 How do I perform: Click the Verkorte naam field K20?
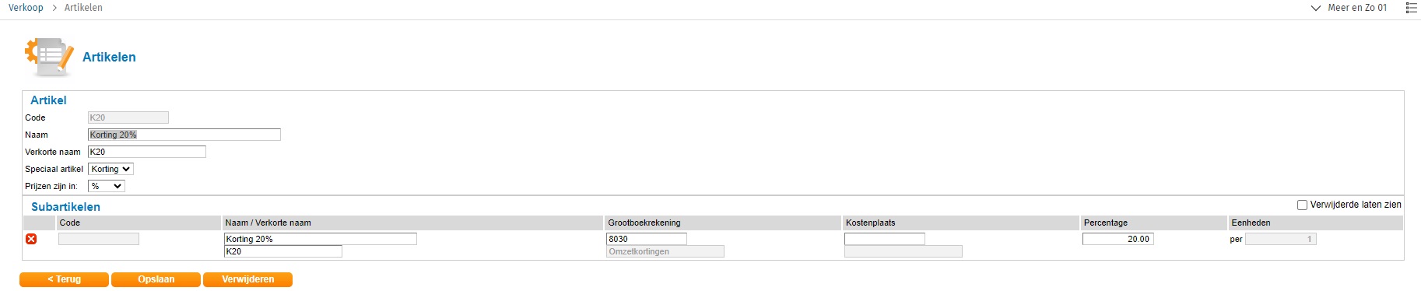pyautogui.click(x=147, y=152)
